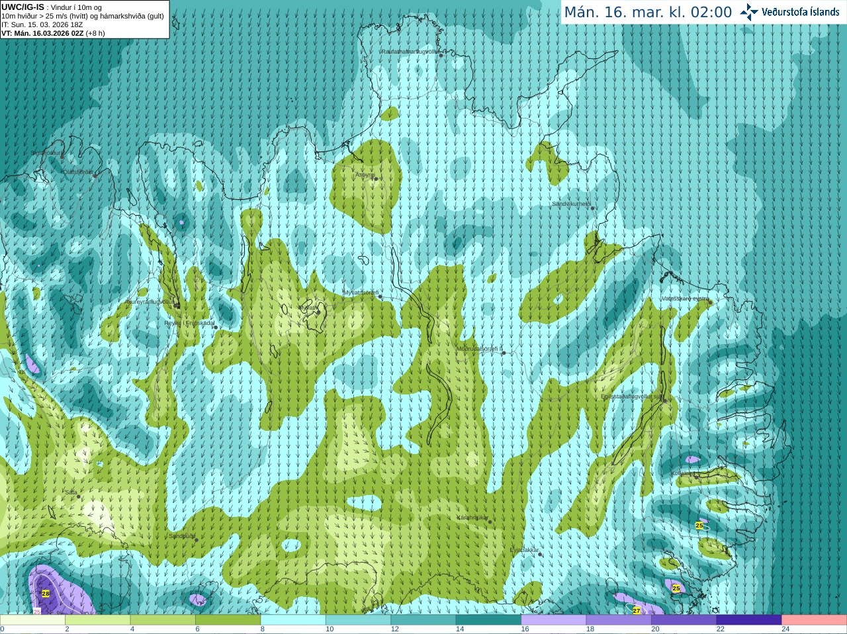Select the 20–22 m/s violet legend swatch

684,620
